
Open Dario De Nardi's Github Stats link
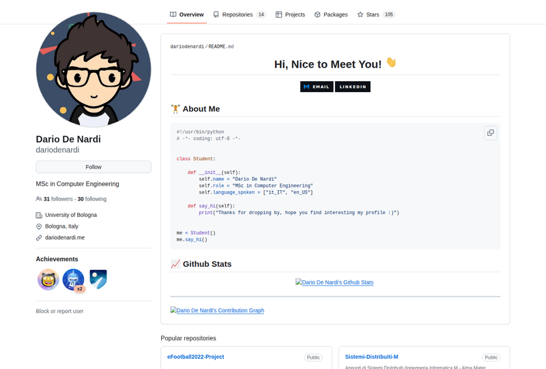coord(334,282)
